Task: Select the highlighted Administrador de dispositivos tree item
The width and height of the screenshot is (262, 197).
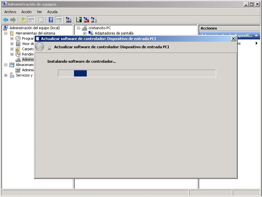Action: pyautogui.click(x=28, y=59)
